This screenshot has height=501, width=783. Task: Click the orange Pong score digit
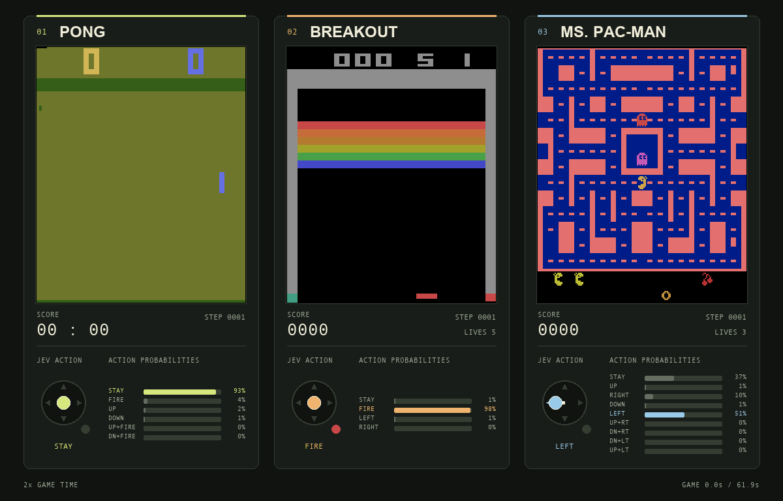coord(91,61)
